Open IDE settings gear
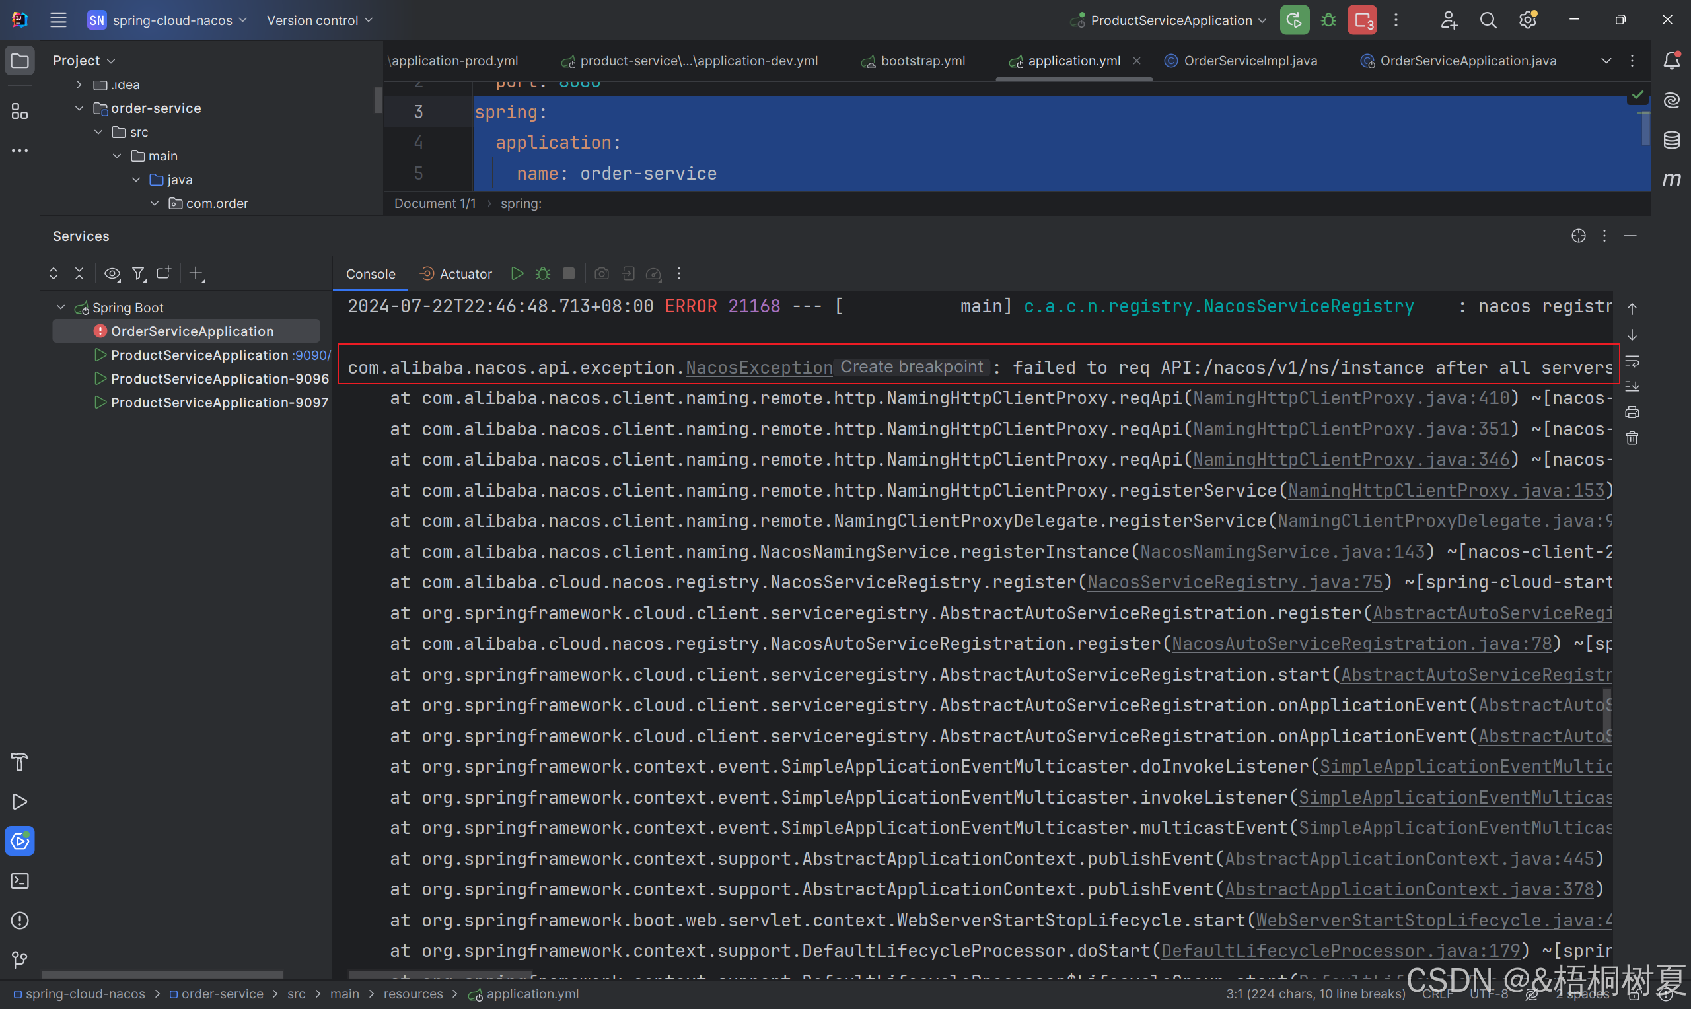Image resolution: width=1691 pixels, height=1009 pixels. click(x=1527, y=20)
